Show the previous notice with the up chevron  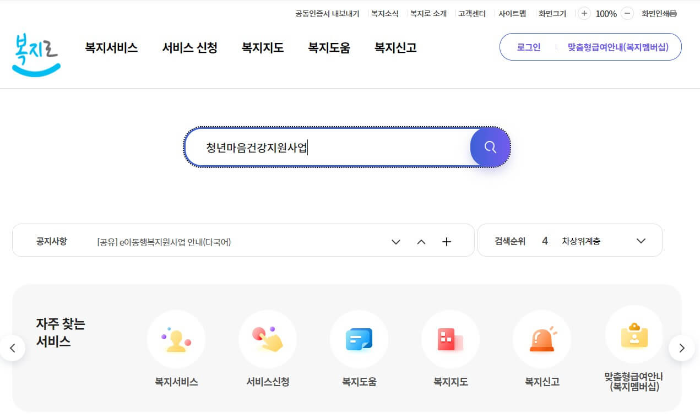point(421,241)
